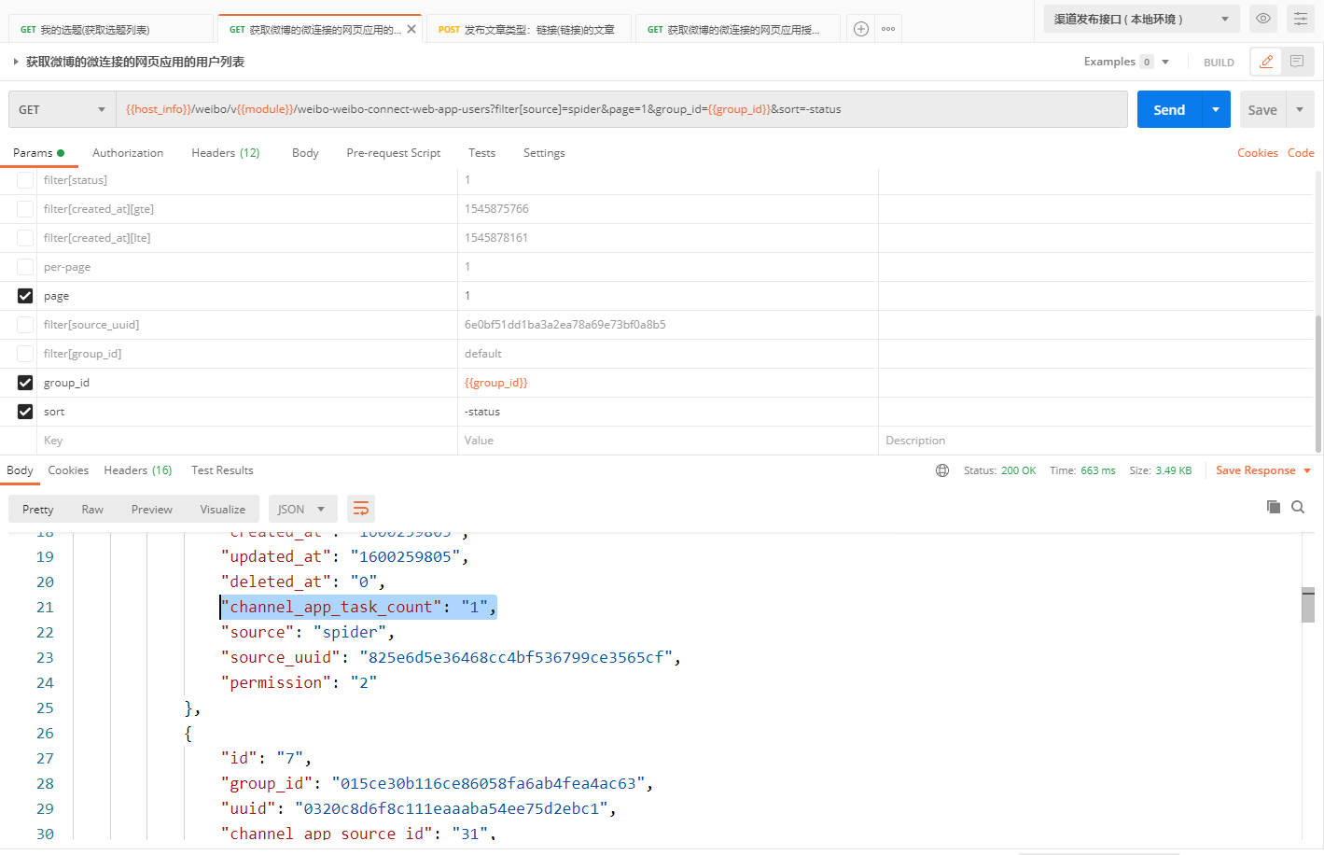The image size is (1324, 855).
Task: Click the environment quick look eye icon
Action: click(x=1262, y=19)
